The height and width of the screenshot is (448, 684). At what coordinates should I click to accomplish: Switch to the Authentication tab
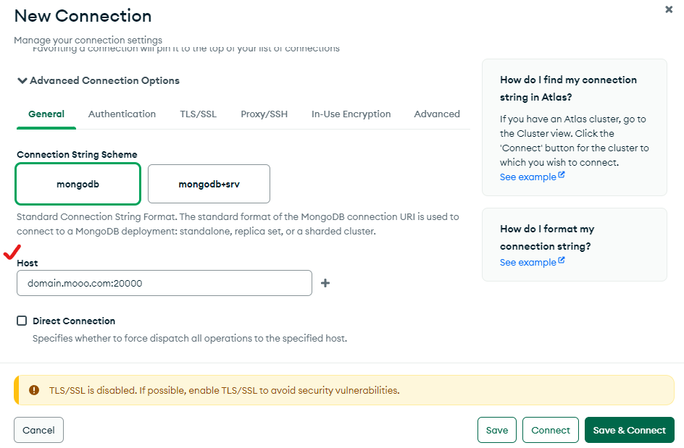pos(122,114)
